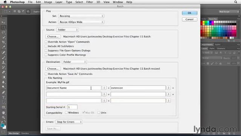Open the Set dropdown showing Resizing

81,16
